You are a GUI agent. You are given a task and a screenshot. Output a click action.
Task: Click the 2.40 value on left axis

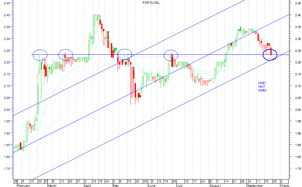[x=7, y=15]
